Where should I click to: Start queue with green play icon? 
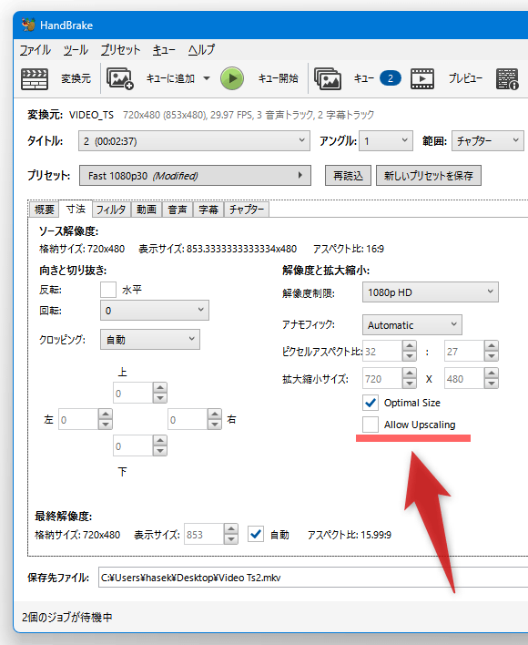tap(232, 78)
